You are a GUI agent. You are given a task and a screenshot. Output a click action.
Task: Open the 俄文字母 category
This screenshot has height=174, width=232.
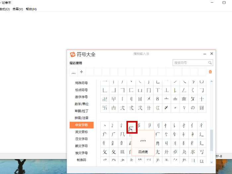[x=82, y=153]
